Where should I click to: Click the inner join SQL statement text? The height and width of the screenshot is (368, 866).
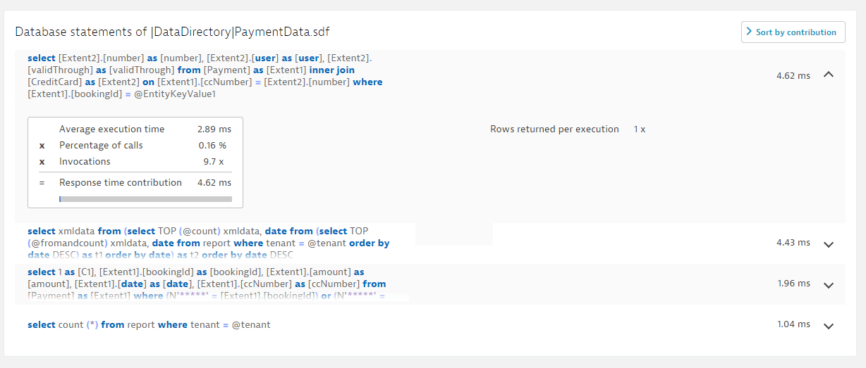[205, 76]
